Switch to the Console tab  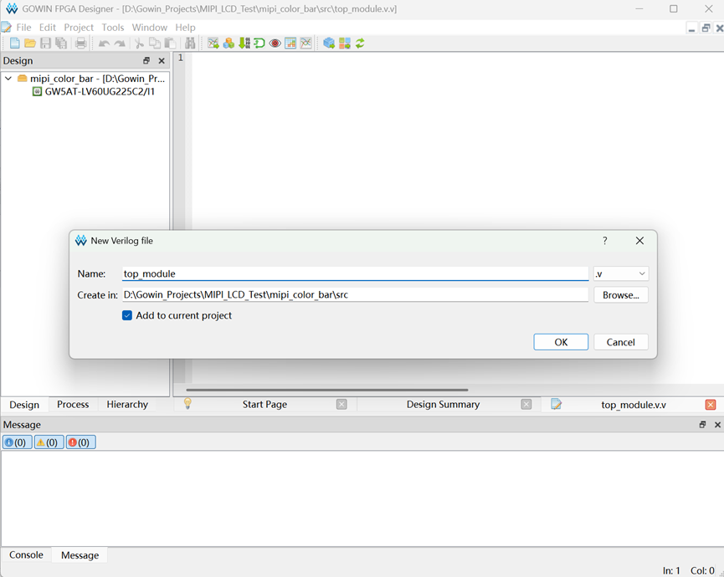(x=26, y=555)
